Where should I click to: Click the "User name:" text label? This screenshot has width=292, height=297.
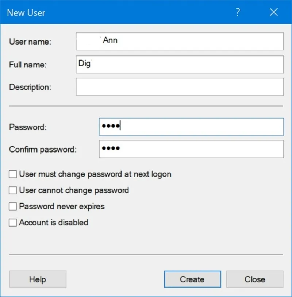point(30,42)
